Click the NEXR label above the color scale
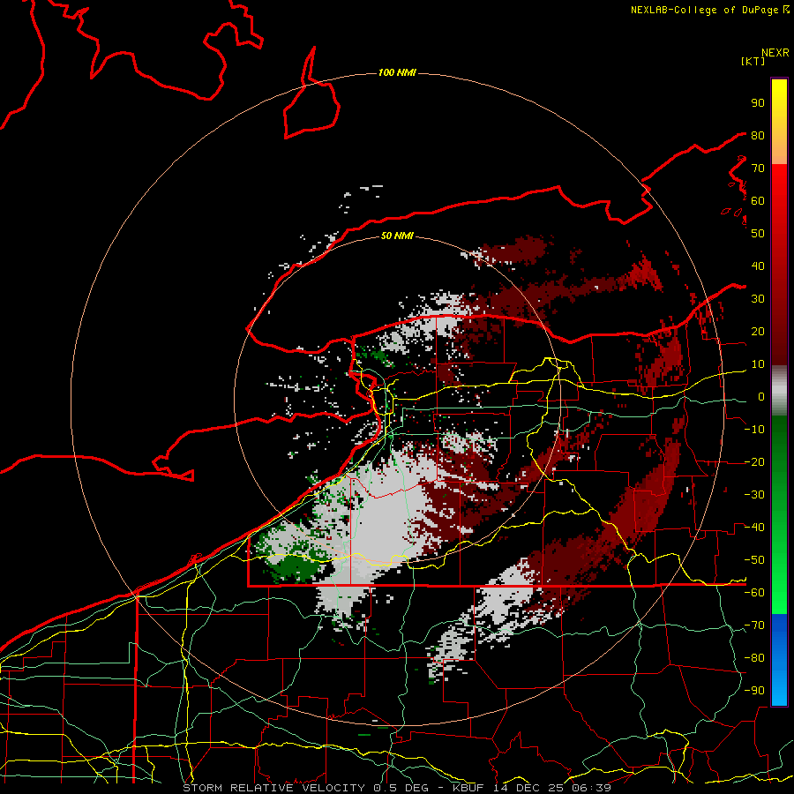The height and width of the screenshot is (794, 794). [x=775, y=53]
